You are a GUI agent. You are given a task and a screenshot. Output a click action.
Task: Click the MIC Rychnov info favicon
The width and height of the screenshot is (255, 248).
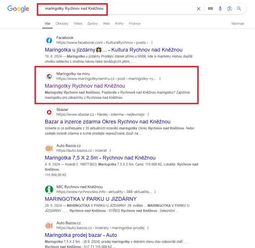tap(49, 189)
